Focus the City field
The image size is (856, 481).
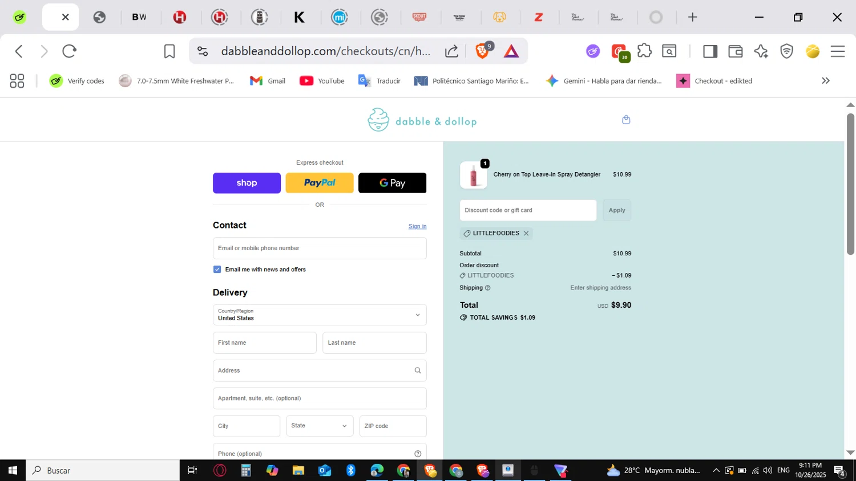click(x=247, y=426)
